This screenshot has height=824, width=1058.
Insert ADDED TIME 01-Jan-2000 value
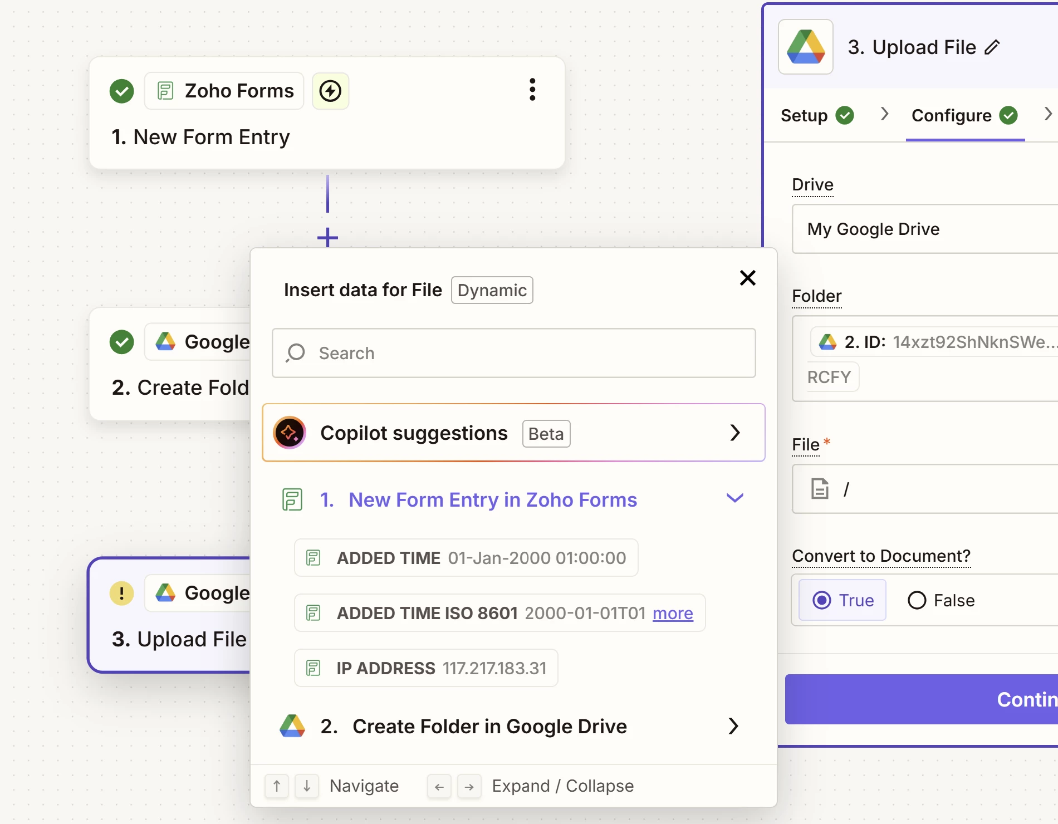coord(466,557)
